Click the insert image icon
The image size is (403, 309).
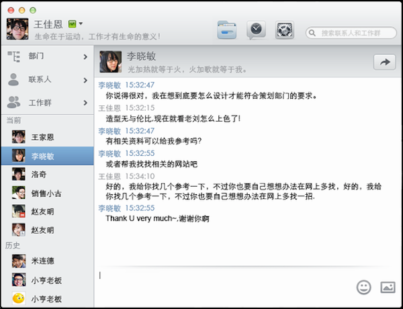(387, 287)
